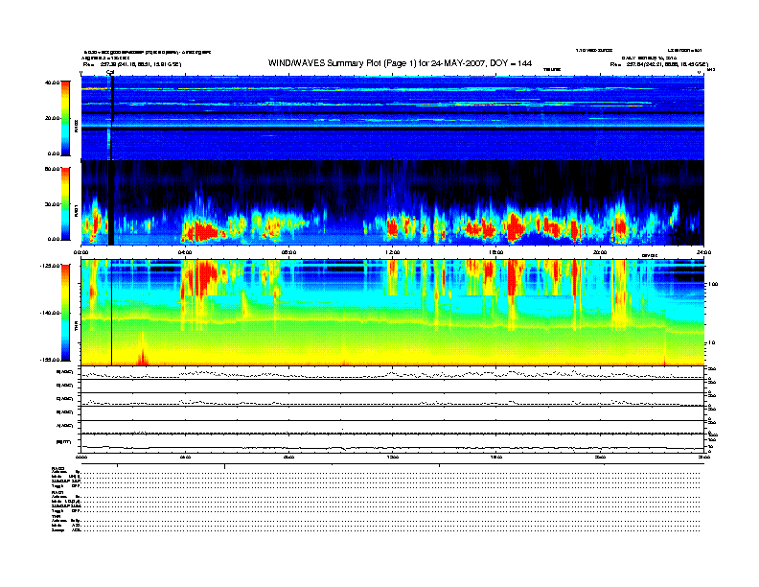This screenshot has width=759, height=587.
Task: Click the RAD2 heading in status table
Action: point(57,469)
